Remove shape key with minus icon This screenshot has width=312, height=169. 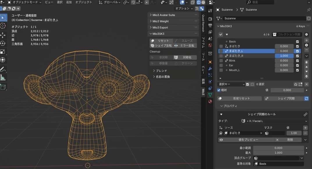(306, 50)
